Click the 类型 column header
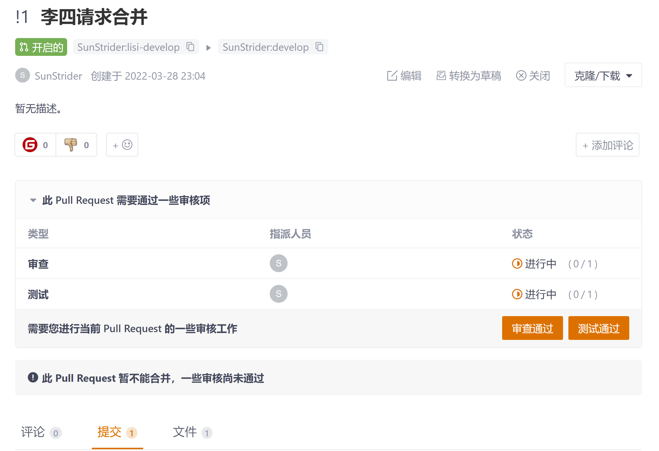The width and height of the screenshot is (659, 451). [38, 234]
